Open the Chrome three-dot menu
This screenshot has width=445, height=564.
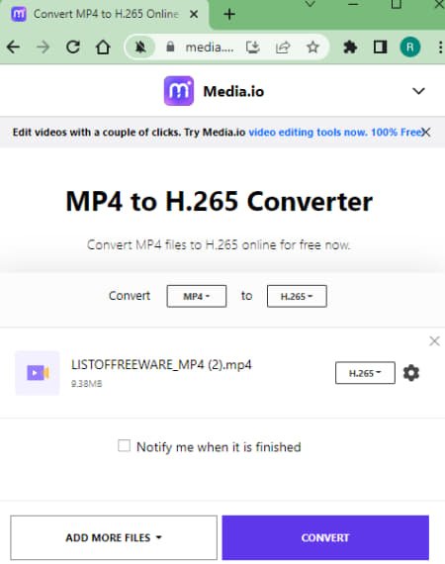click(x=440, y=47)
